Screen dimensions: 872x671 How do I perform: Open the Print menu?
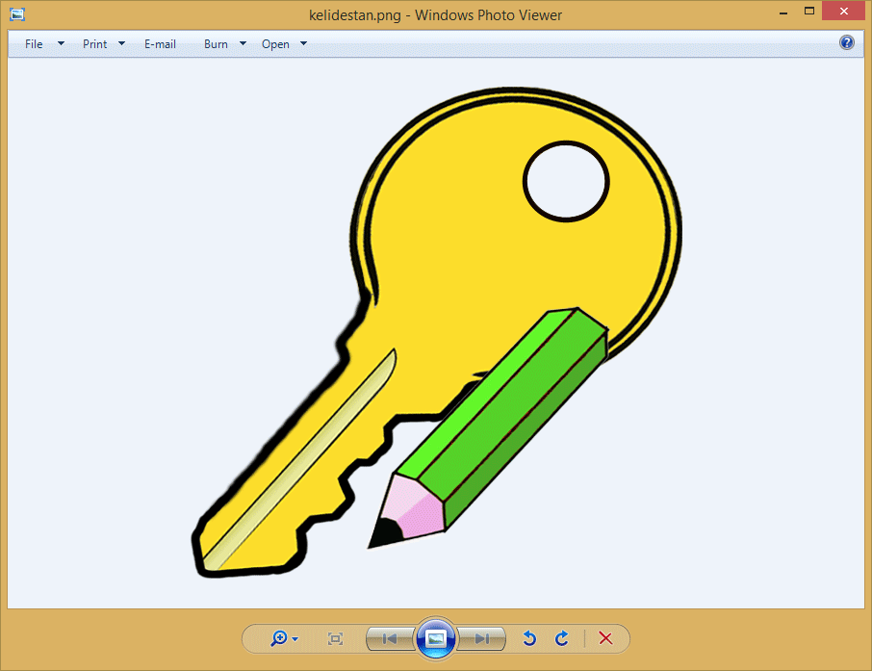click(94, 44)
